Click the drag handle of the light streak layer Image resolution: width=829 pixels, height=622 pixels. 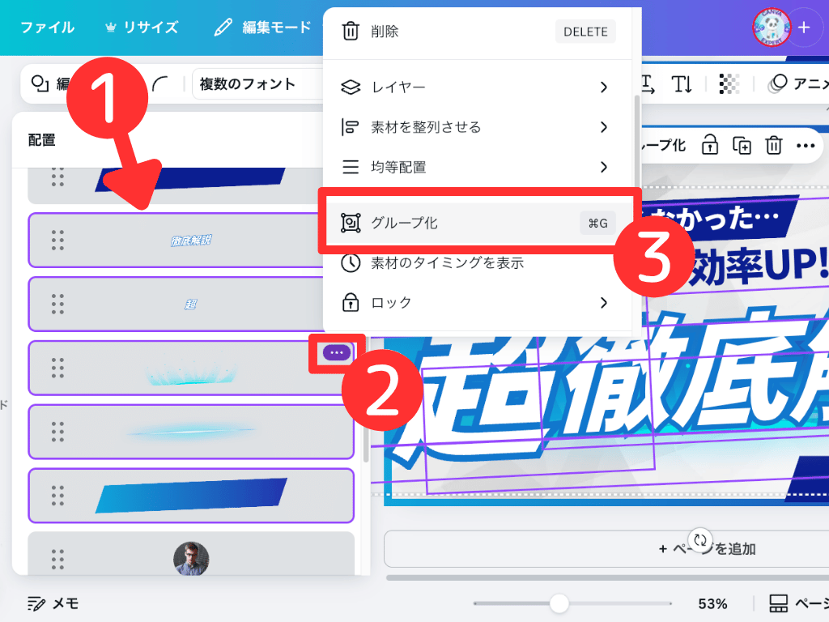click(57, 432)
